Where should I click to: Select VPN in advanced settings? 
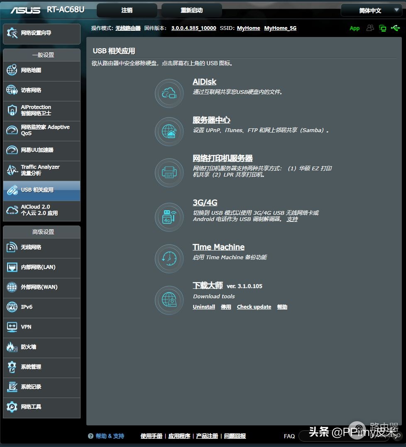pyautogui.click(x=42, y=327)
